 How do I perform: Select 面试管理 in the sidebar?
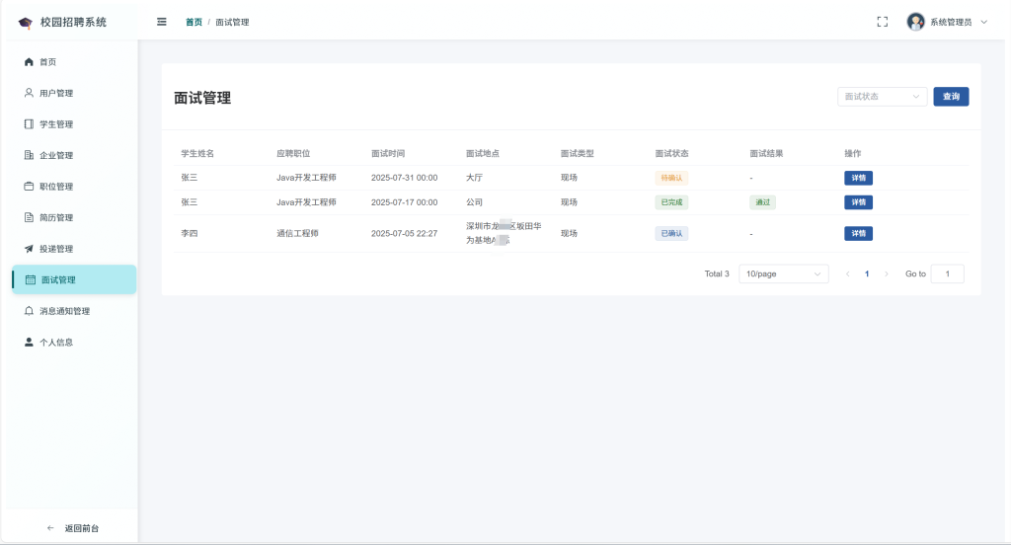click(74, 280)
